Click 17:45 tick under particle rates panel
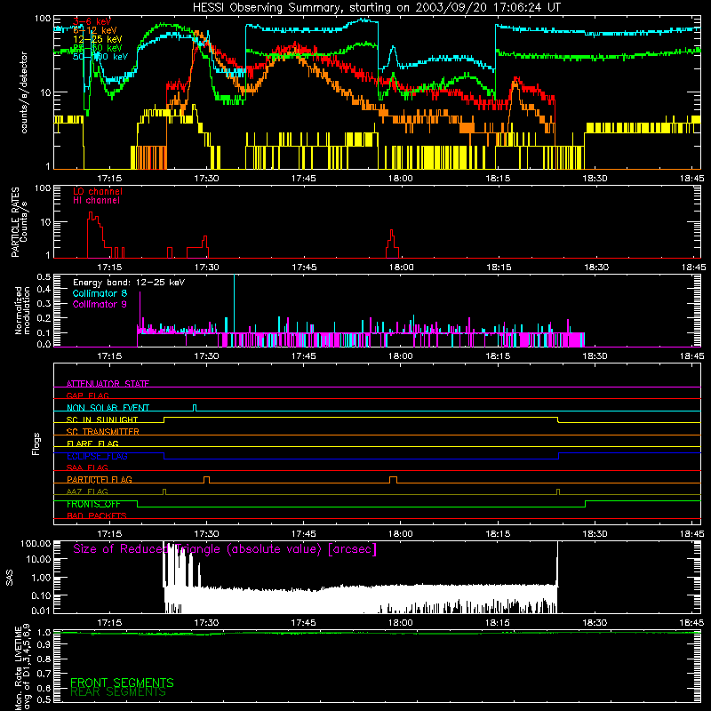The height and width of the screenshot is (711, 711). pyautogui.click(x=304, y=268)
